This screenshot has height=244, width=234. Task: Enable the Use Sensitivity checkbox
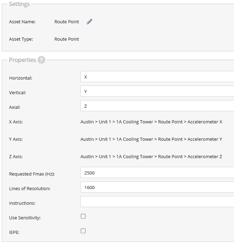[x=83, y=216]
